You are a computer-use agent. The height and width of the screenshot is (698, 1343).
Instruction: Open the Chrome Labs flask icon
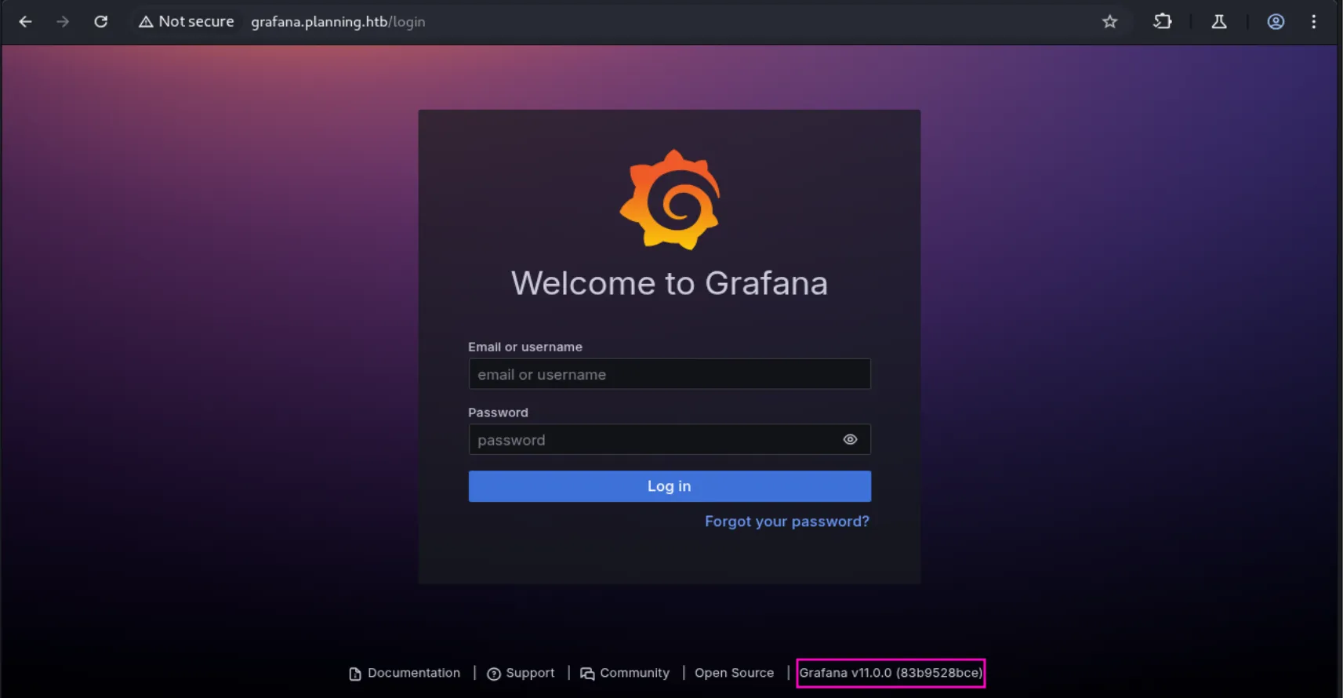[1219, 22]
